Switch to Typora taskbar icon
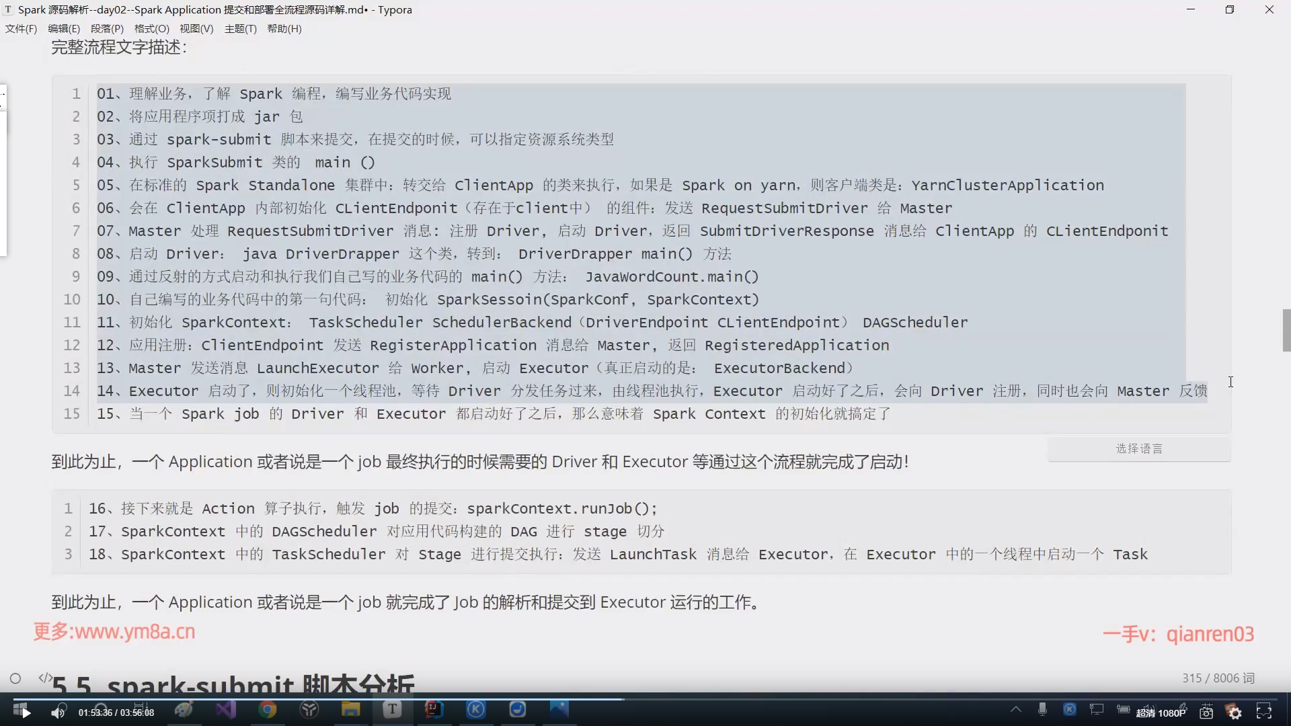This screenshot has height=726, width=1291. (392, 709)
